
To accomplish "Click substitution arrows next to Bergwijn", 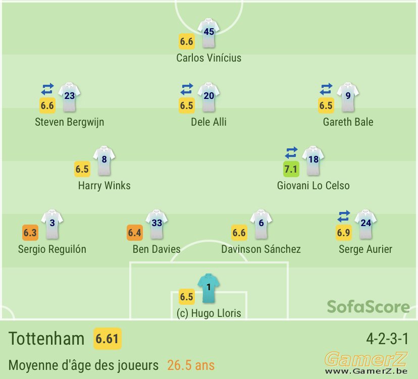I will click(47, 89).
